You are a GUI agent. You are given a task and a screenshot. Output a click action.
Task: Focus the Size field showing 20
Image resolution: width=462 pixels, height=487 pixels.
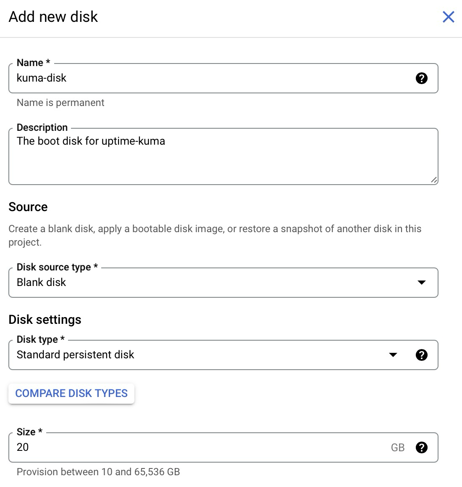point(168,447)
